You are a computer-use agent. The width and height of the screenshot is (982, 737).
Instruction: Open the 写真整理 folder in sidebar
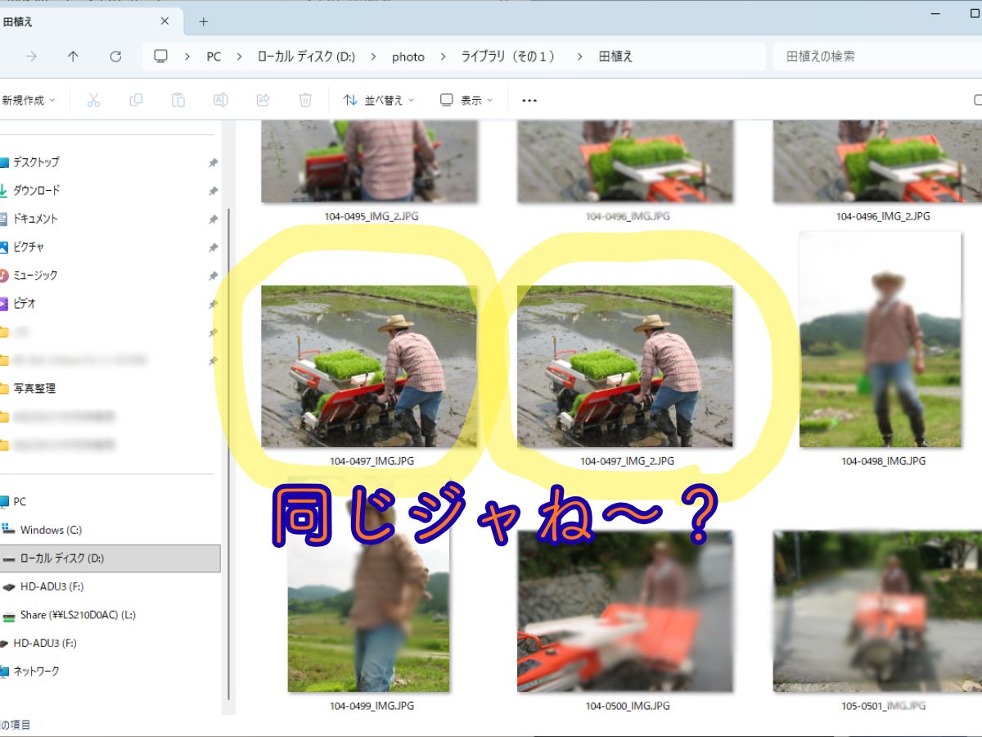coord(34,388)
